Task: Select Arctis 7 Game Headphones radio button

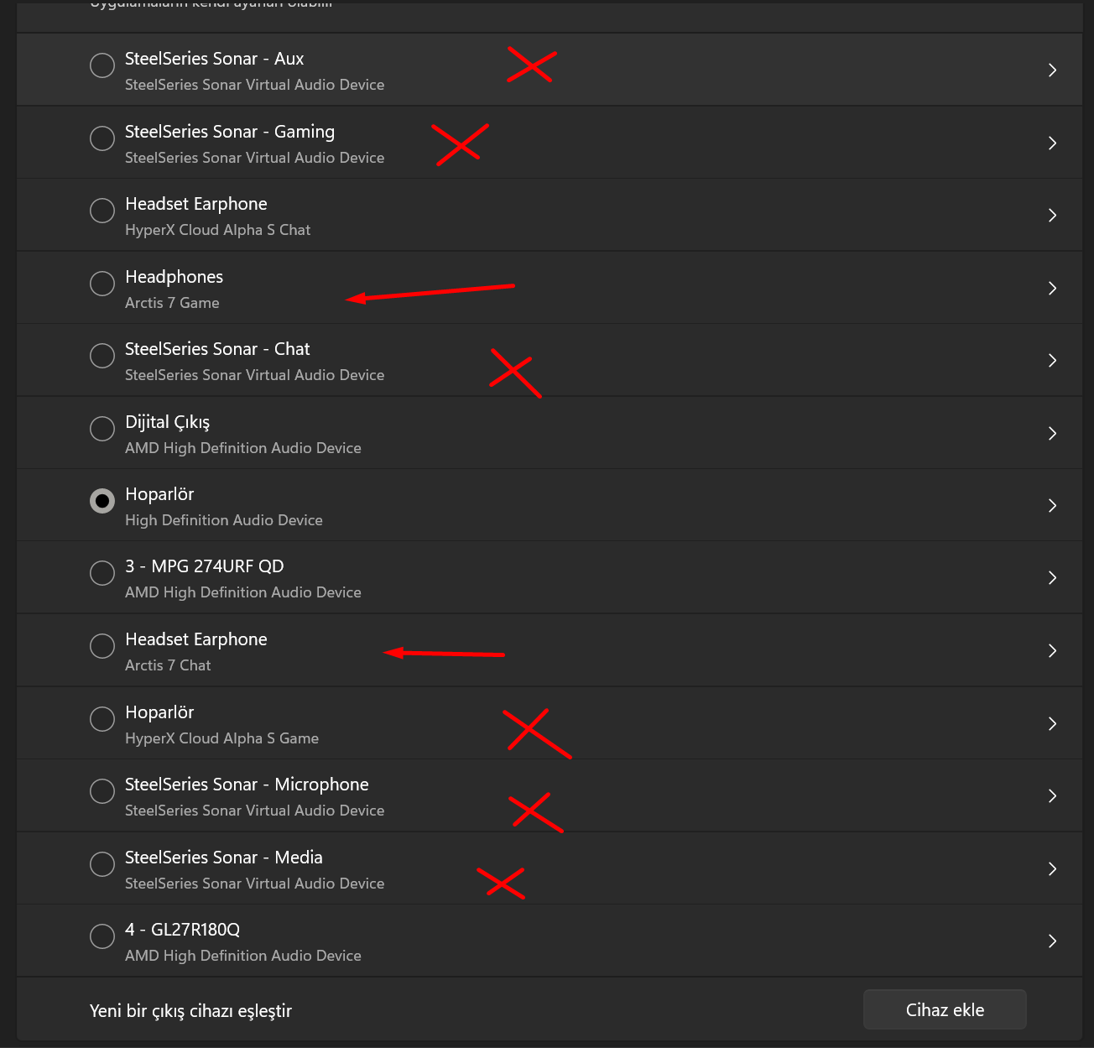Action: coord(102,284)
